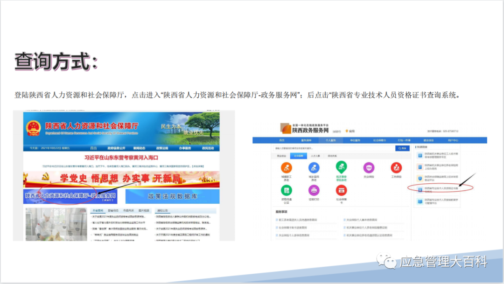Open 单位服务 nav item

click(x=355, y=140)
